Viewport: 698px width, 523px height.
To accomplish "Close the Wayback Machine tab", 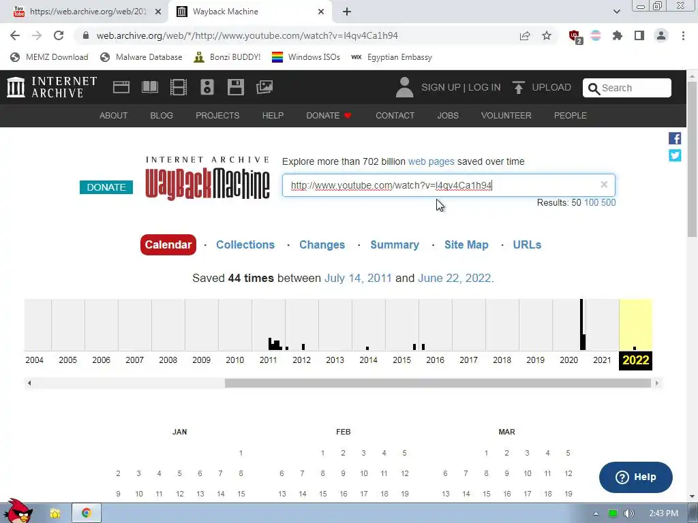I will pos(321,12).
